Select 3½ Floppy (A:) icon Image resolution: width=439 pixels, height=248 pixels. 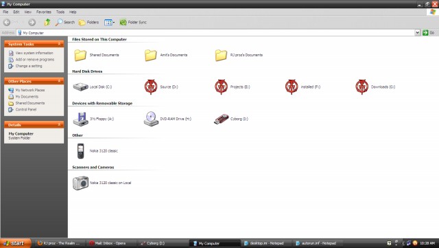81,119
